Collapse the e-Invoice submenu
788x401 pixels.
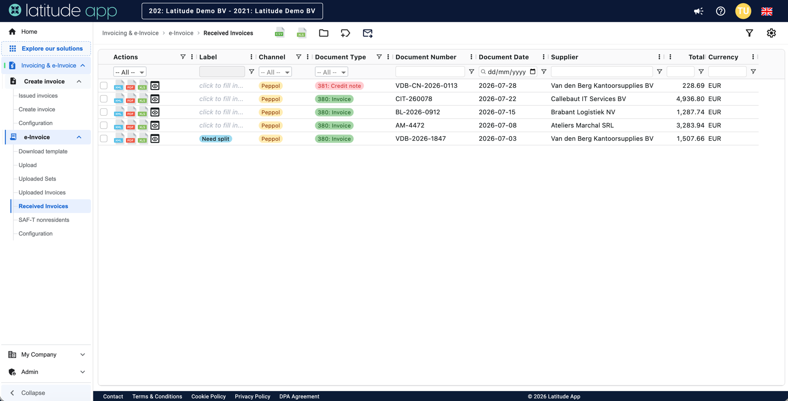(79, 137)
